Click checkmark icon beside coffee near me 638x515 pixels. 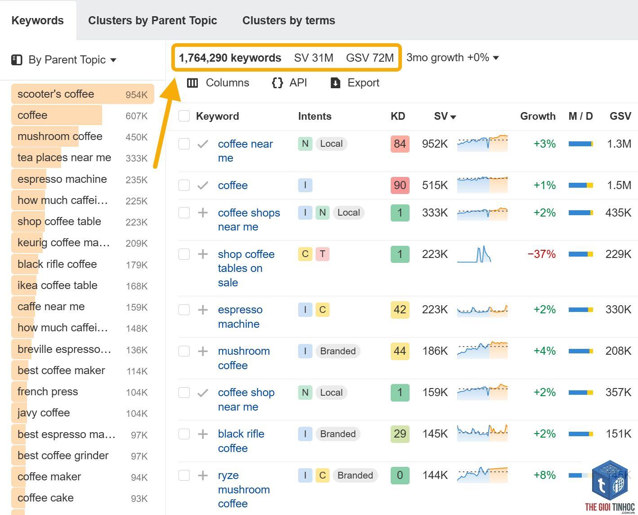[203, 144]
